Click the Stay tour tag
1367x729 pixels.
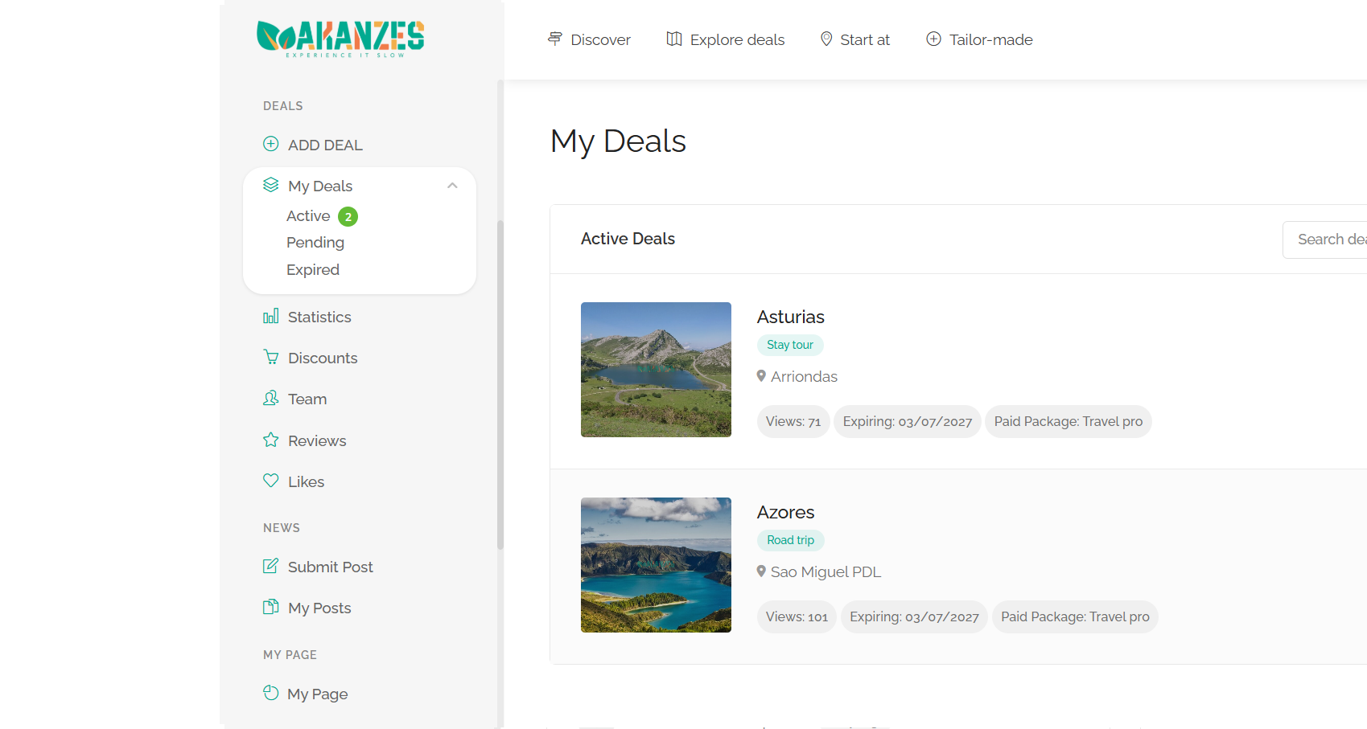(x=790, y=345)
